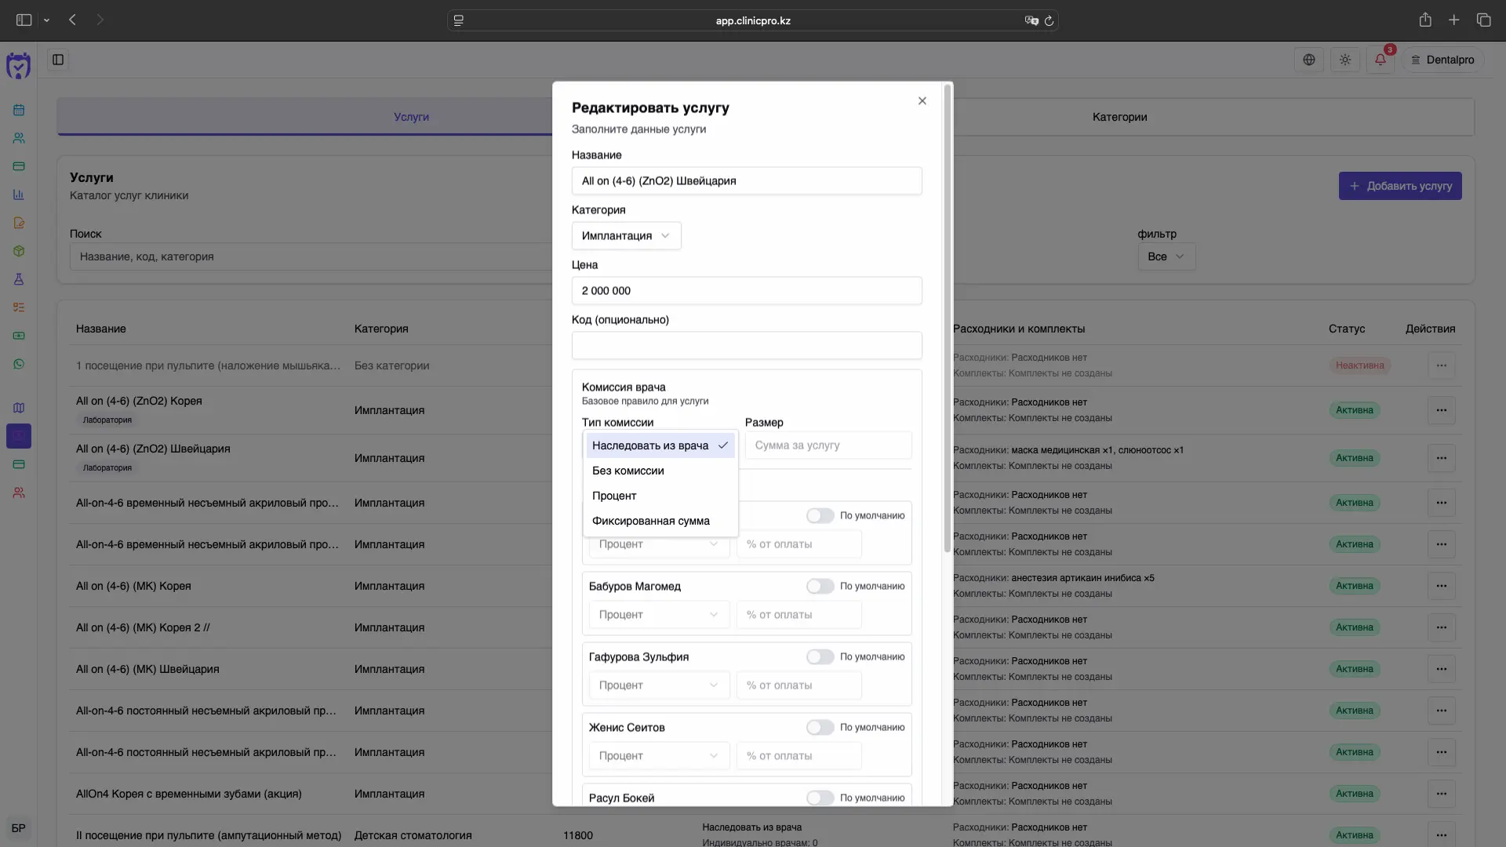
Task: Toggle default commission for Расул Бокей
Action: [820, 798]
